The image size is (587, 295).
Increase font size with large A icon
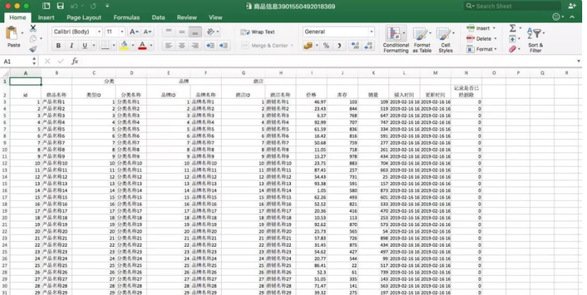[134, 32]
